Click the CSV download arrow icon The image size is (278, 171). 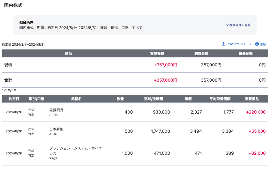click(x=223, y=44)
